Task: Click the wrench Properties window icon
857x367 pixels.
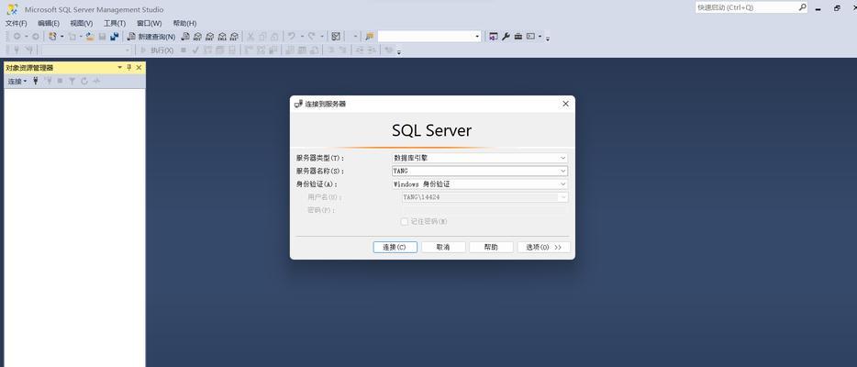Action: [x=506, y=37]
